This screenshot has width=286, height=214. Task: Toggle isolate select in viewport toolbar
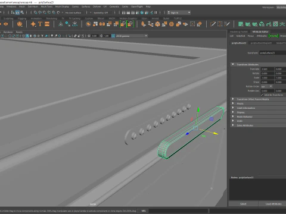pos(69,36)
